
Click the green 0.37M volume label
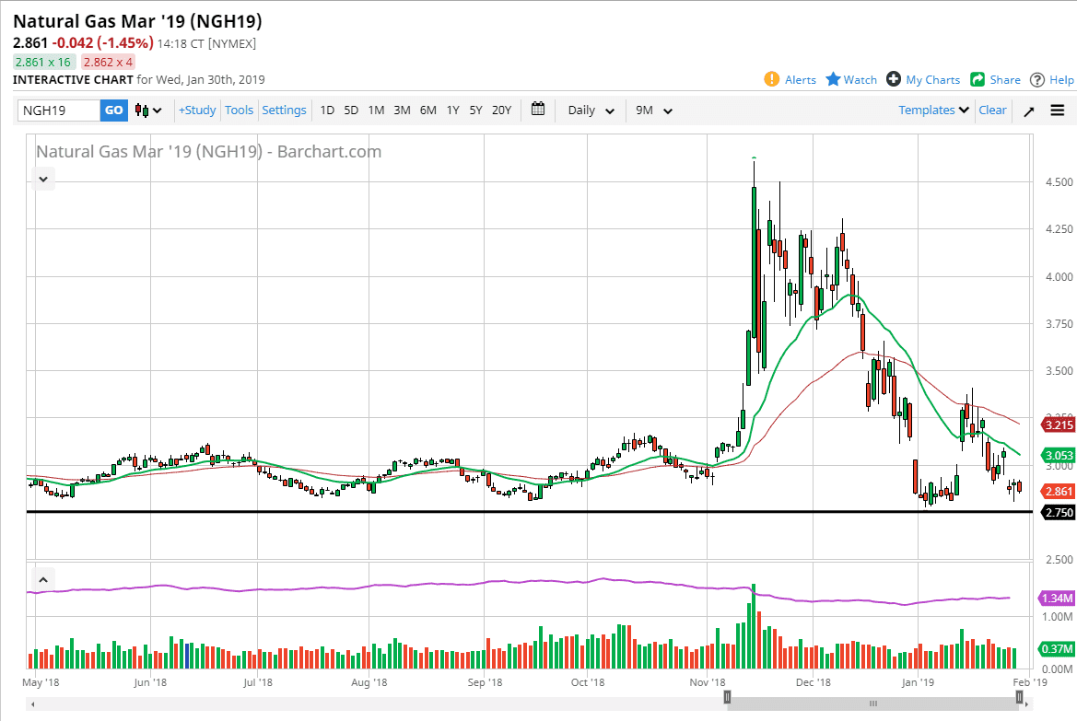pyautogui.click(x=1057, y=648)
